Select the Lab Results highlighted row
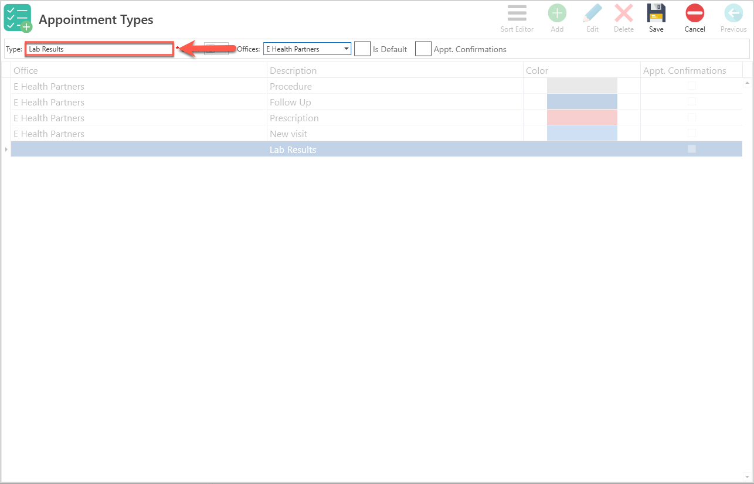Image resolution: width=754 pixels, height=484 pixels. (376, 149)
